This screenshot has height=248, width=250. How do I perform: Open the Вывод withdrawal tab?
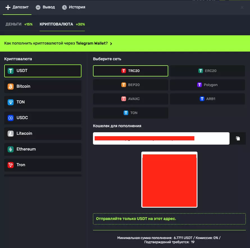46,7
